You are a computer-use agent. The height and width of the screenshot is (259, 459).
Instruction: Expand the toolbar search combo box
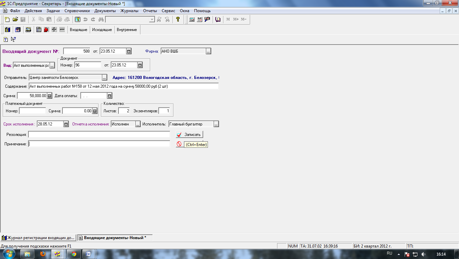(x=152, y=19)
